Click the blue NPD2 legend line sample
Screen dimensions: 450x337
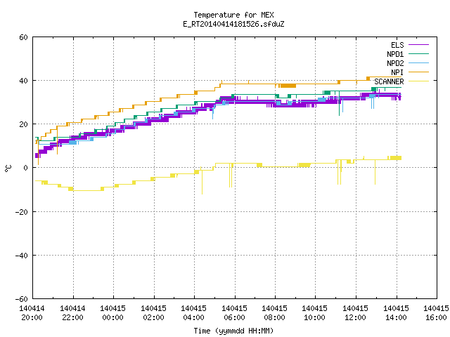[418, 62]
